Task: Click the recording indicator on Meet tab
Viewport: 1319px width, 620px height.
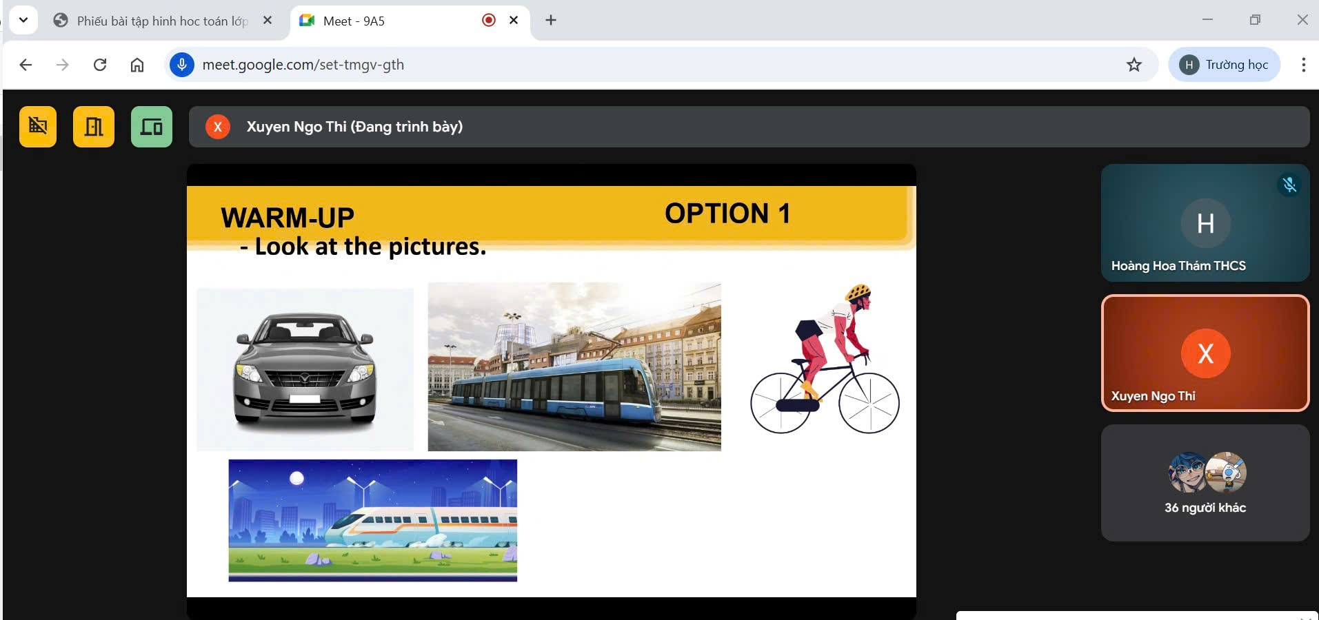Action: 489,21
